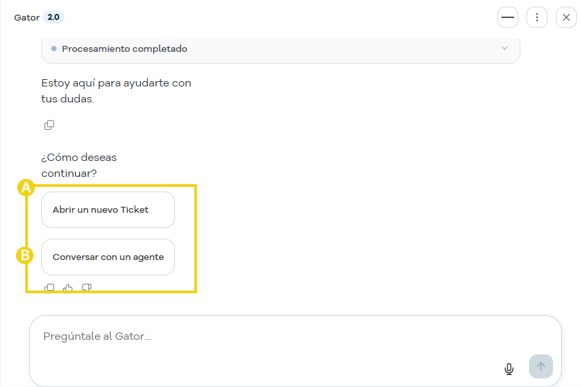Viewport: 581px width, 387px height.
Task: Minimize the Gator chat panel
Action: click(508, 17)
